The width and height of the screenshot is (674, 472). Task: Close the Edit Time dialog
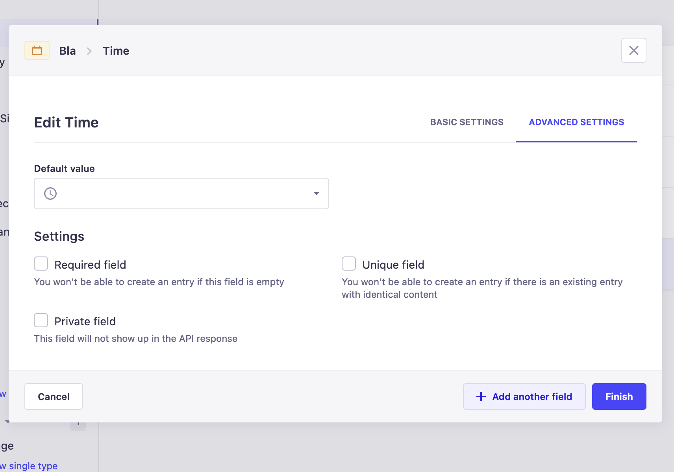[633, 50]
